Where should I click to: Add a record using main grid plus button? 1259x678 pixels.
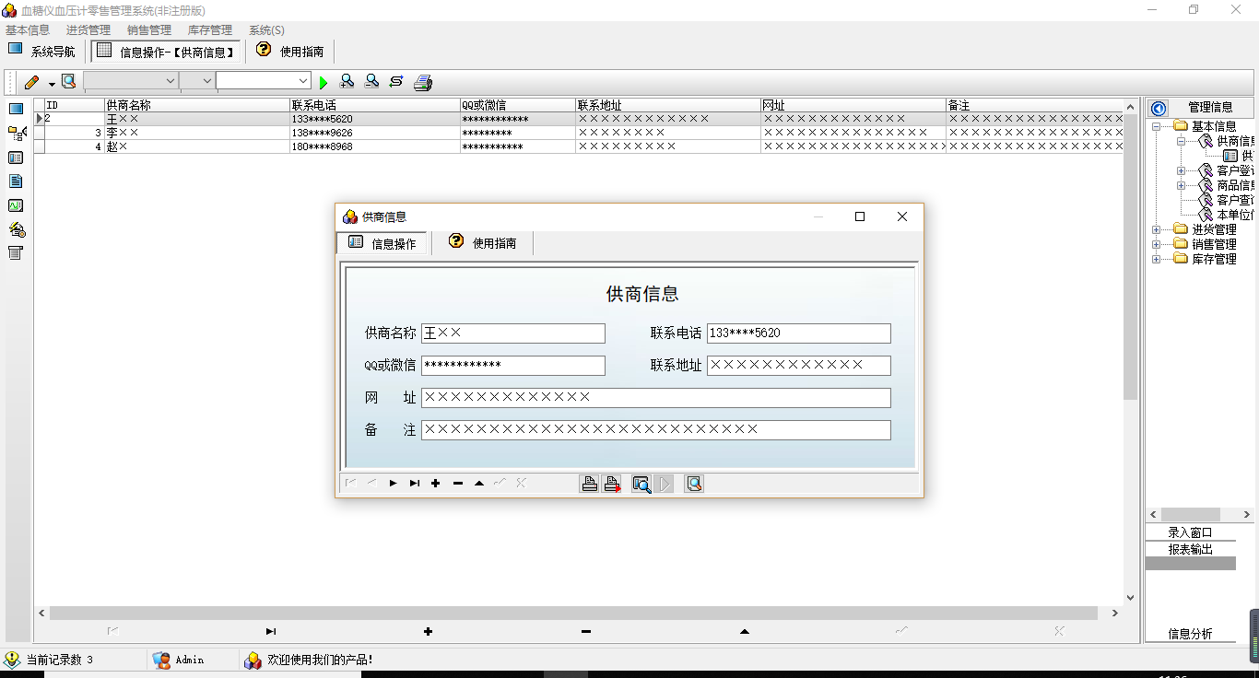[428, 631]
